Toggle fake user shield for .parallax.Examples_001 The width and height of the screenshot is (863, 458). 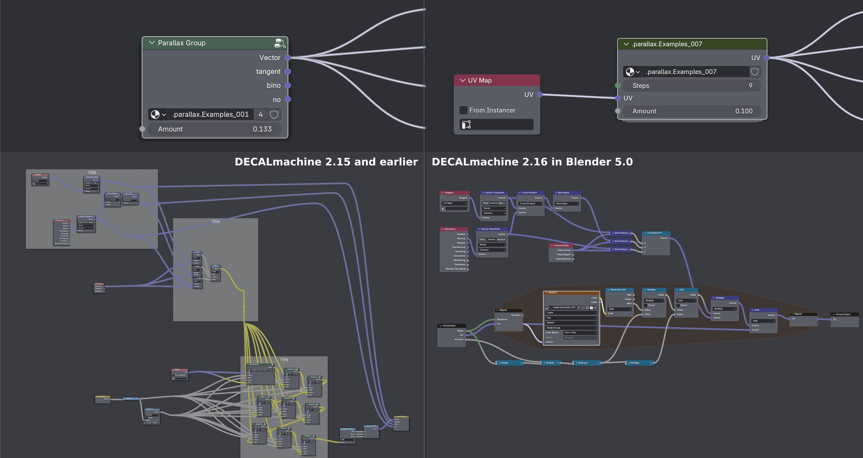click(x=274, y=114)
